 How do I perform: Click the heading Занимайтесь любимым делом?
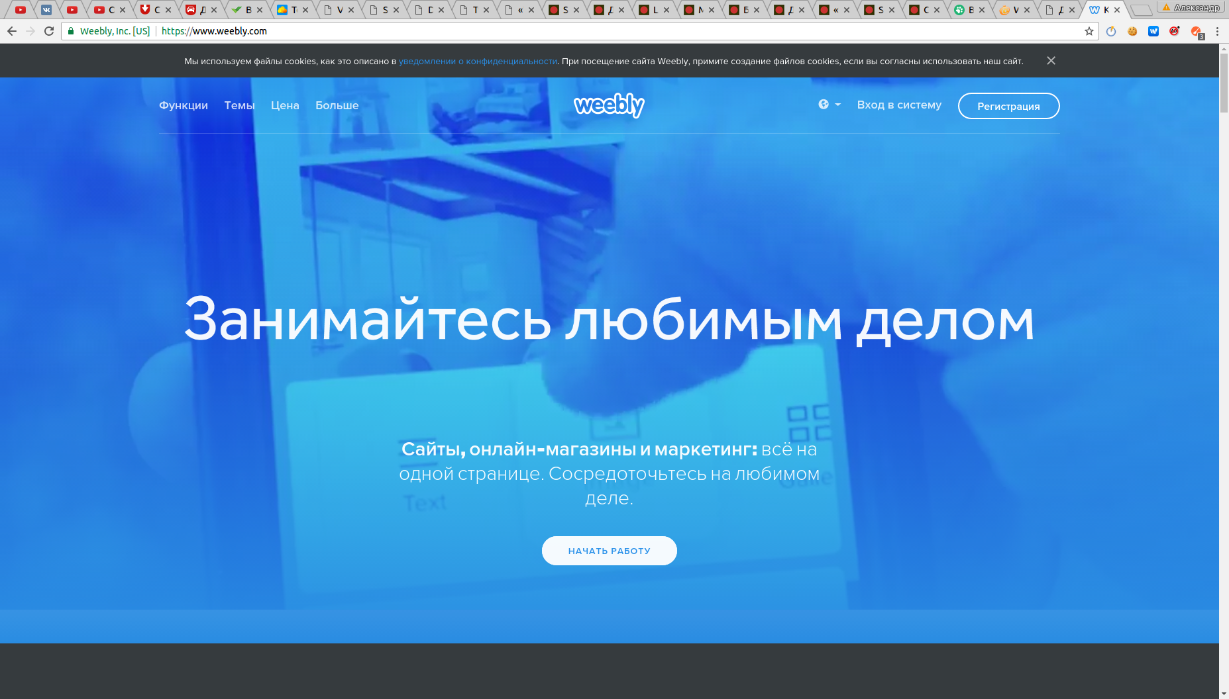[x=609, y=320]
